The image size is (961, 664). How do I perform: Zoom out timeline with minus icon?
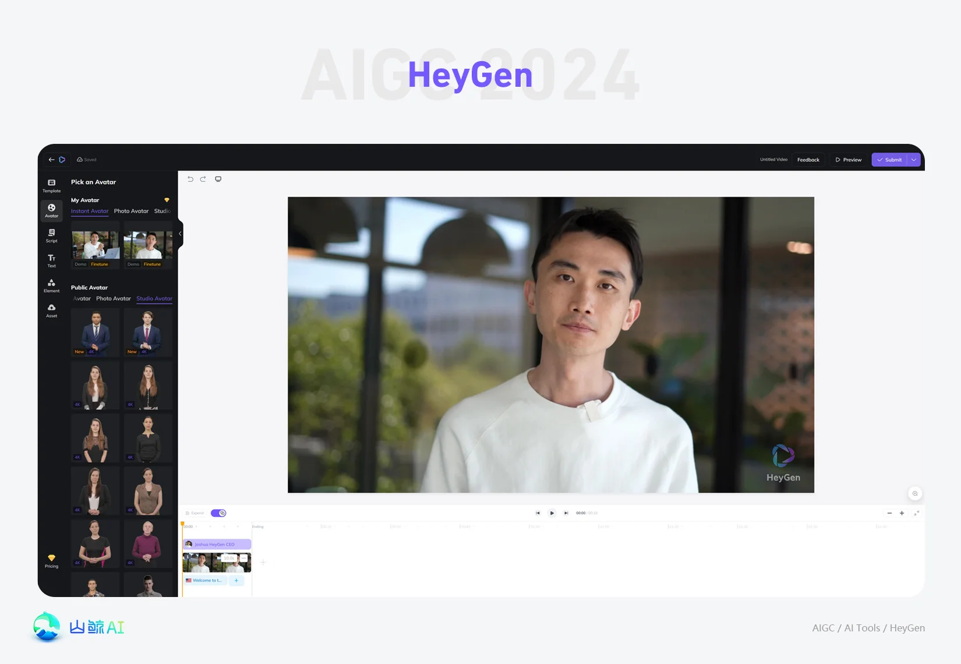pyautogui.click(x=889, y=513)
